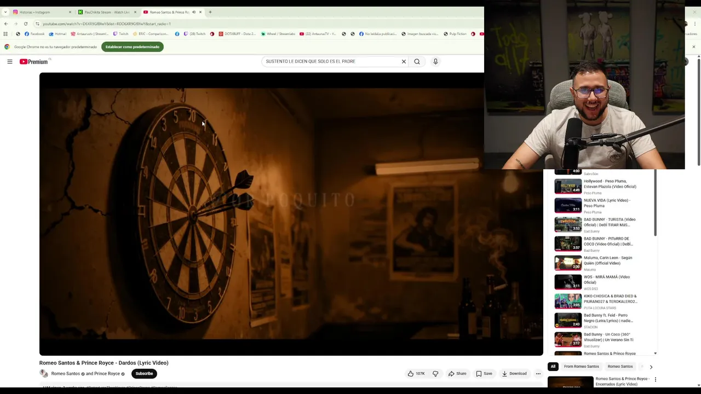Image resolution: width=701 pixels, height=394 pixels.
Task: Share the Dardos lyric video
Action: (457, 374)
